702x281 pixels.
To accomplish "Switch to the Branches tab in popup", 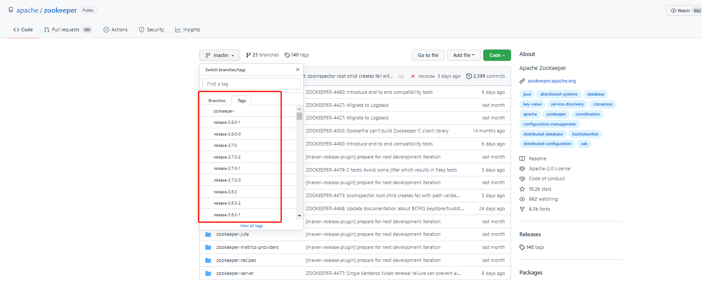I will [217, 100].
